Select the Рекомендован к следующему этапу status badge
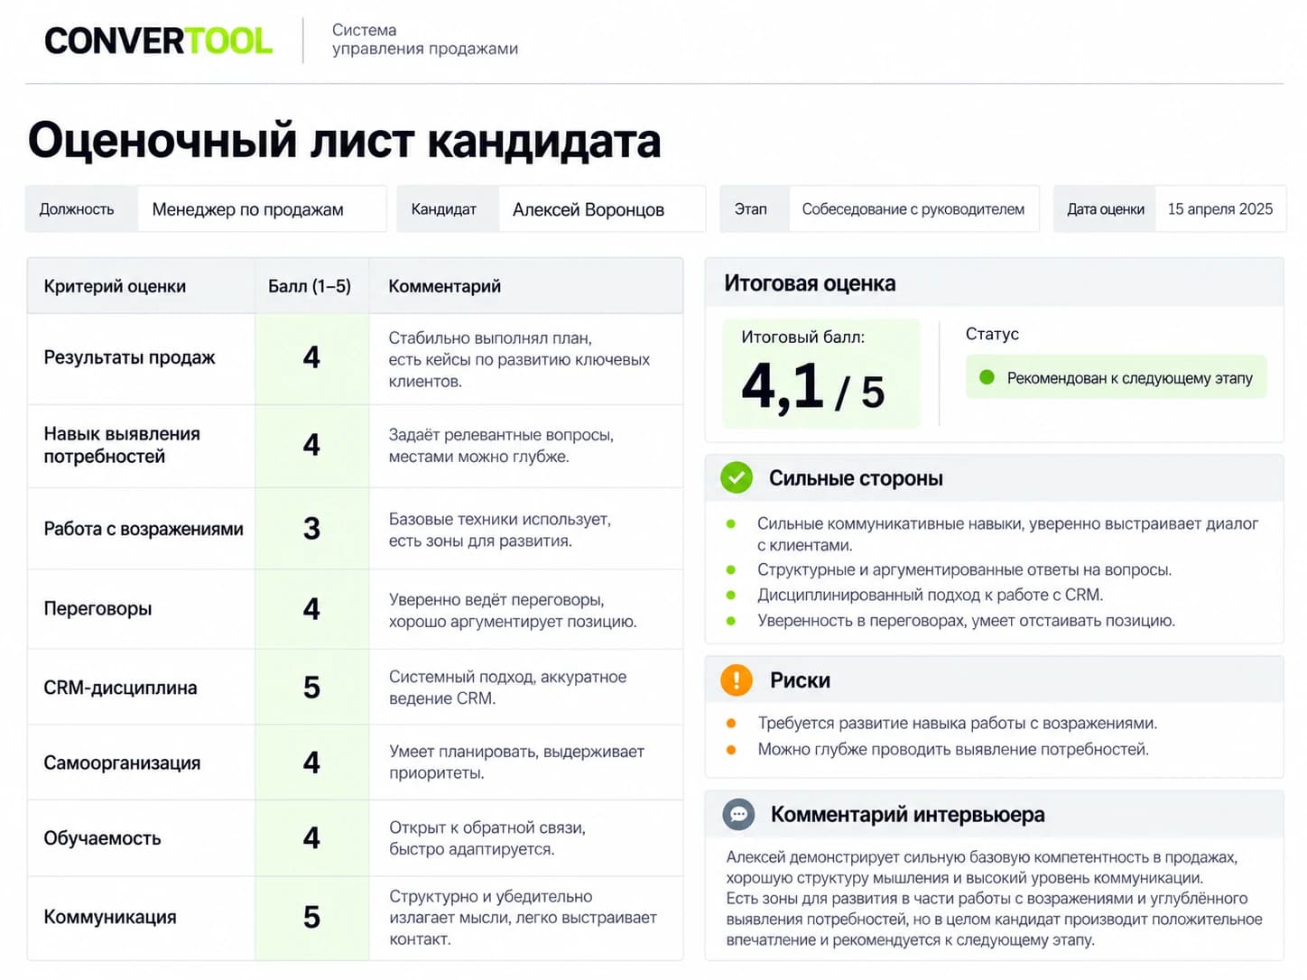The image size is (1307, 980). click(x=1116, y=377)
